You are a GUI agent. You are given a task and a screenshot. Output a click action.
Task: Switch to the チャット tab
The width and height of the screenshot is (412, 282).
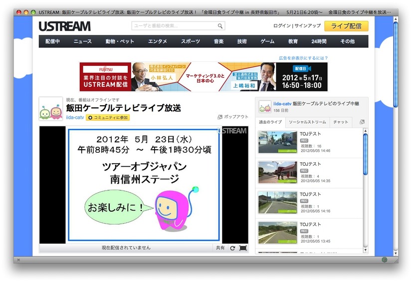(341, 122)
